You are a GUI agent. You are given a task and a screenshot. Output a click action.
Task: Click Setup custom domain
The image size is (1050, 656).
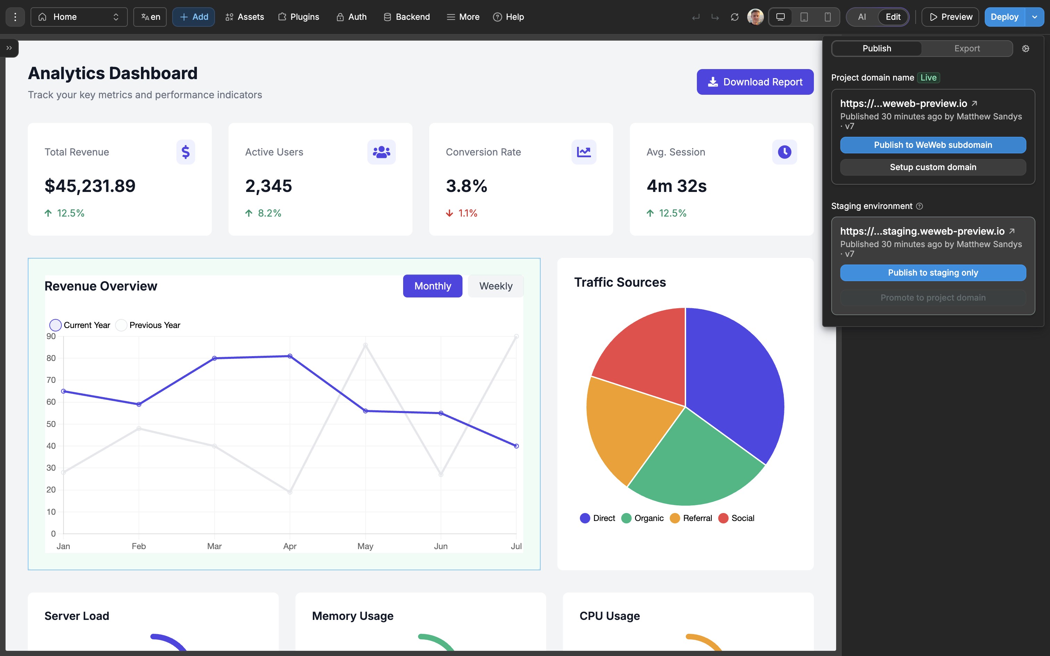pyautogui.click(x=933, y=167)
